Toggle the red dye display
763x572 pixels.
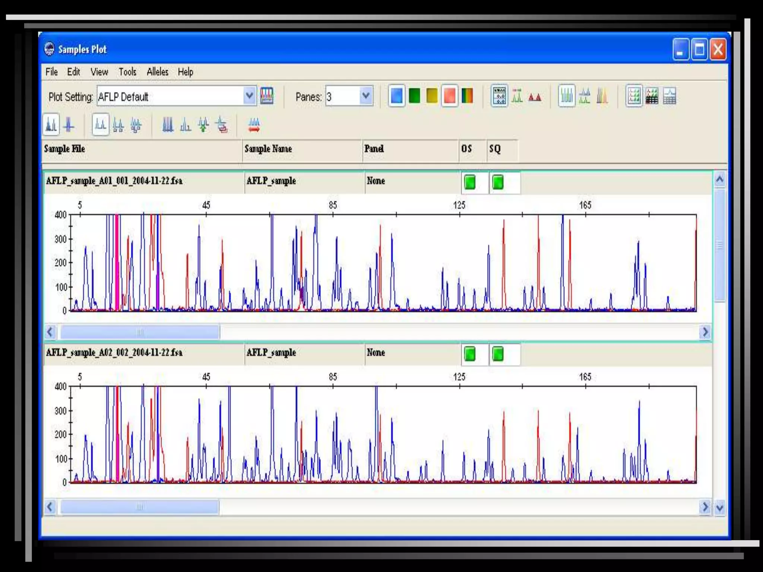450,96
